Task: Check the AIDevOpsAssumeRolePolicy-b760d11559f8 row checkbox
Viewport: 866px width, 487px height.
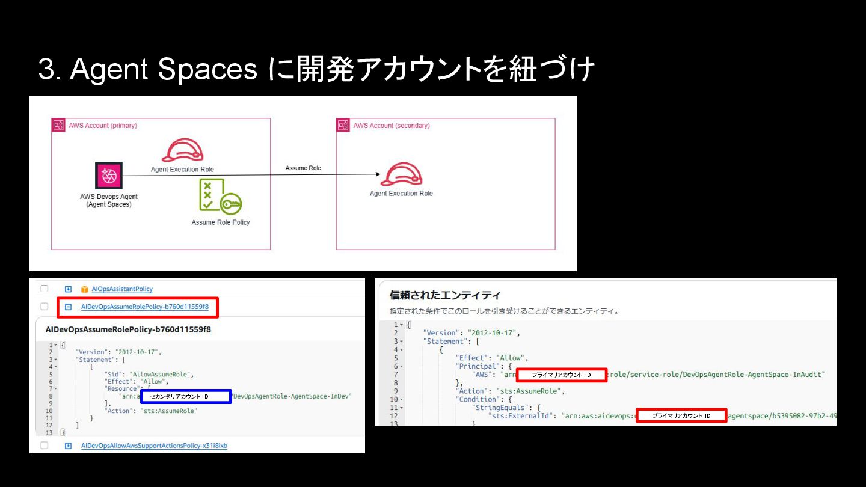Action: tap(45, 307)
